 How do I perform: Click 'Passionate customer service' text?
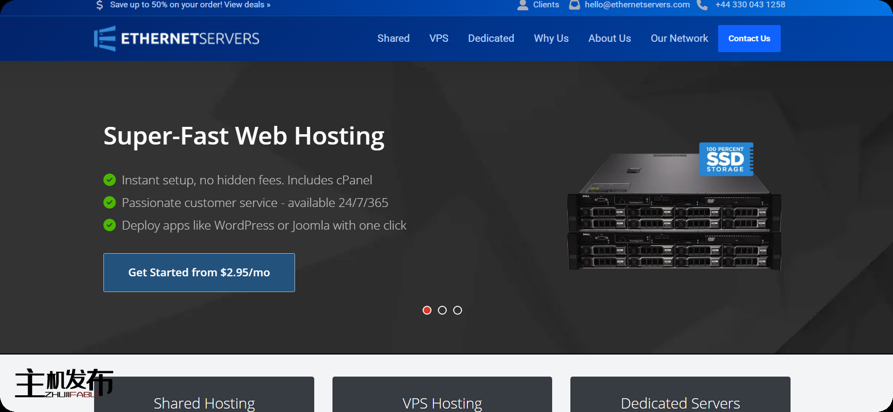255,203
